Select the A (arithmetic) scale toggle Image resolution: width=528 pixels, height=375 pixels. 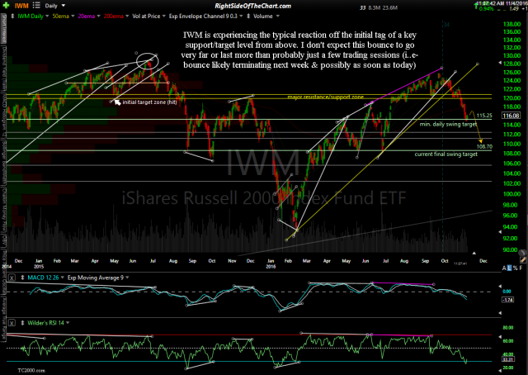(x=504, y=268)
